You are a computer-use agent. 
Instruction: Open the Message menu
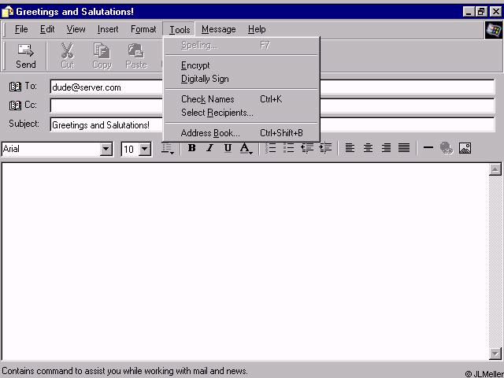pos(218,29)
